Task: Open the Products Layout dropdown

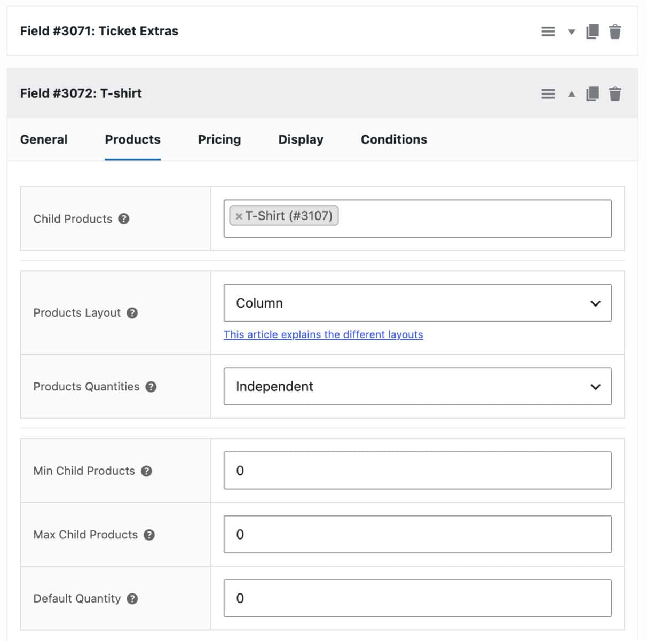Action: [x=417, y=303]
